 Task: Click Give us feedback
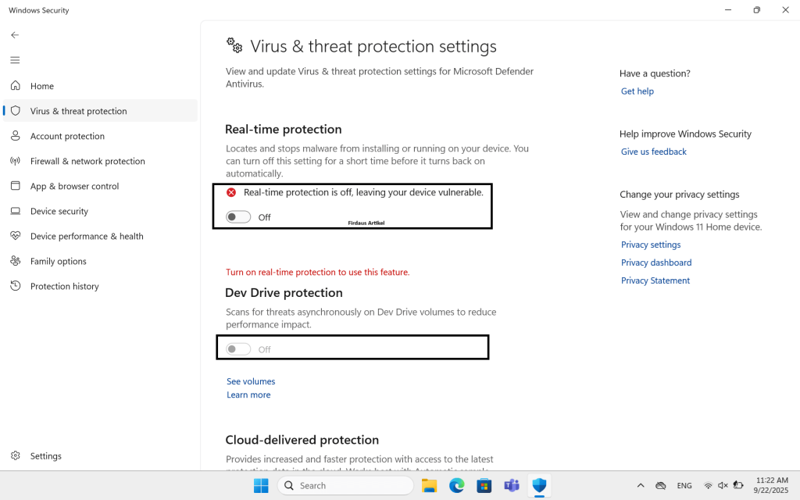point(653,152)
